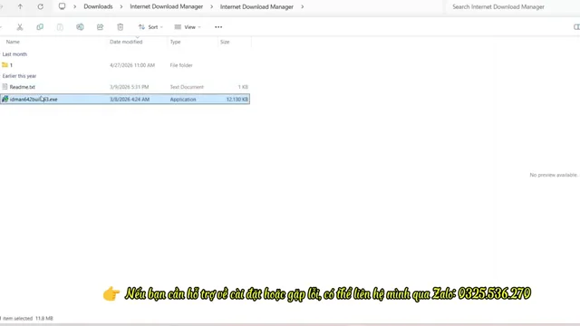The image size is (580, 326).
Task: Share the selected file
Action: [100, 27]
